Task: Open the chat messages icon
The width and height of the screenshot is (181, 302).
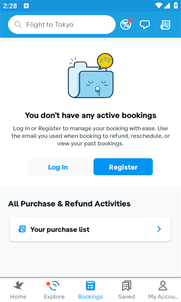Action: (145, 25)
